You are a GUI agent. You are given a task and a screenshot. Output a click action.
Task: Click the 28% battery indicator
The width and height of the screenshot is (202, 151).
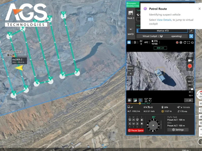tap(165, 107)
